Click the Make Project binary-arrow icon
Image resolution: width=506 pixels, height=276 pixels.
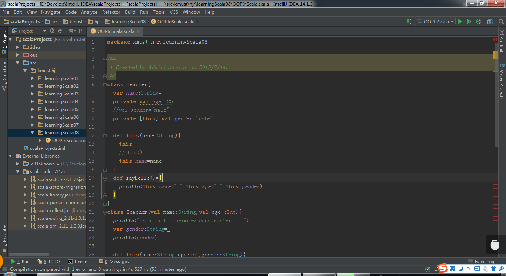[x=409, y=21]
